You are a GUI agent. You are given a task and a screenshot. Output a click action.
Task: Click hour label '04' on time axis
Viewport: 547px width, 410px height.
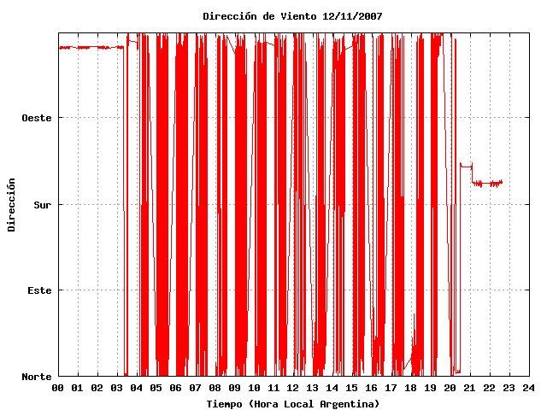[137, 388]
